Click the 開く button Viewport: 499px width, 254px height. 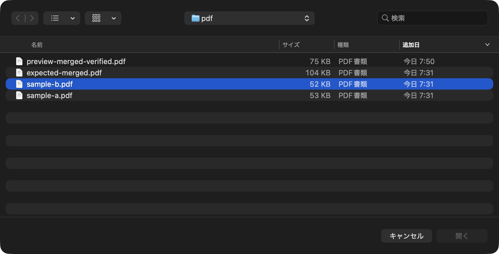462,236
